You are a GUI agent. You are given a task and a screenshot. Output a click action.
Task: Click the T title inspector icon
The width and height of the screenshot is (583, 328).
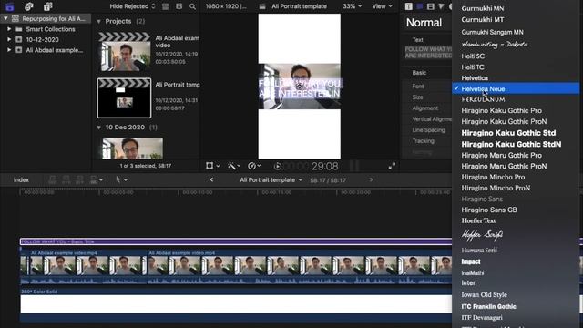408,6
